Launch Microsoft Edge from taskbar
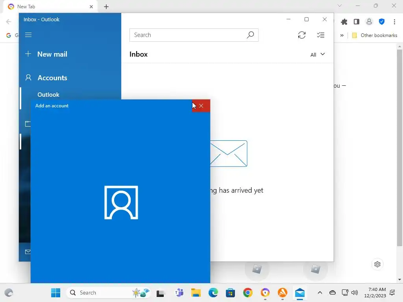 (213, 293)
